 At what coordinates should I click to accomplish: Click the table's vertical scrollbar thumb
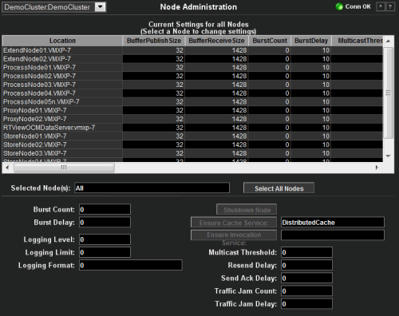pos(389,93)
